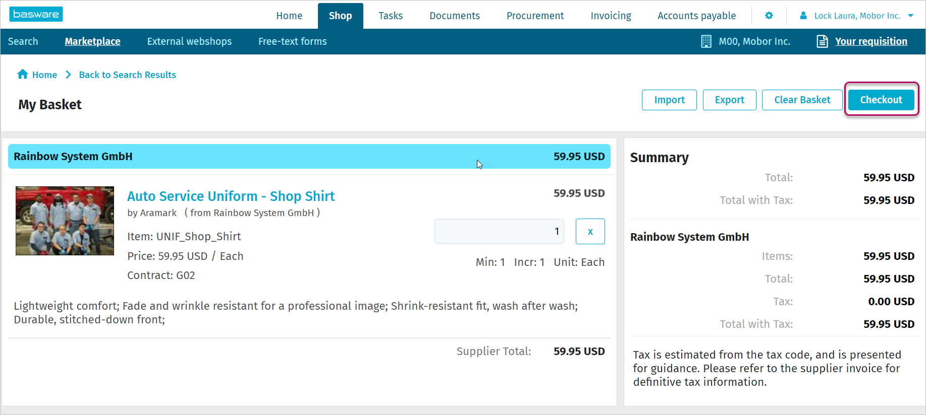
Task: Click M00, Mobor Inc. organization
Action: (x=754, y=41)
